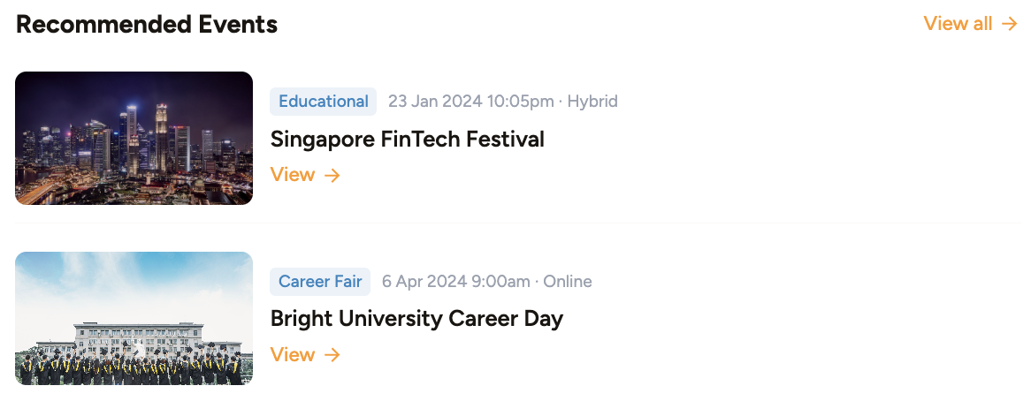Open the Bright University Career Day title

point(416,319)
